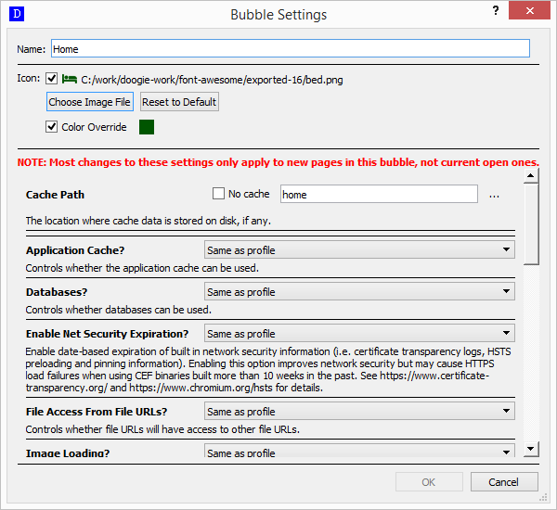557x510 pixels.
Task: Click the blue D application icon
Action: [x=17, y=15]
